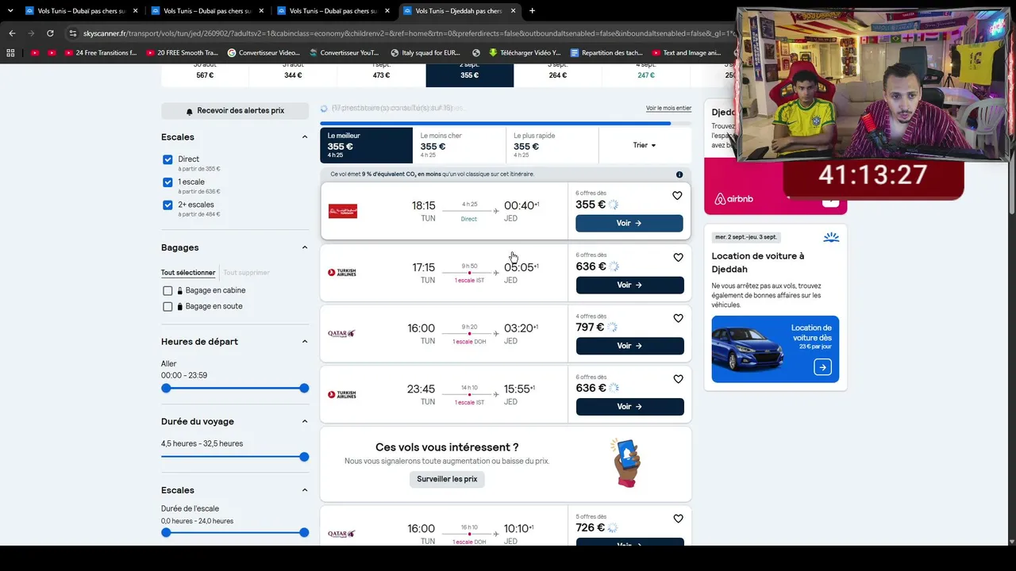Favorite the 23:45 Turkish Airlines flight
Screen dimensions: 1016x571
click(x=678, y=379)
